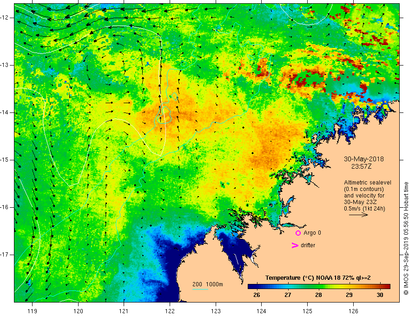The height and width of the screenshot is (316, 409).
Task: Click the '-13' latitude axis label
Action: (x=5, y=65)
